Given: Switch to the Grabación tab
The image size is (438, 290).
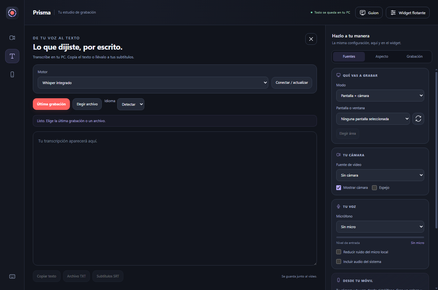Looking at the screenshot, I should (x=414, y=56).
